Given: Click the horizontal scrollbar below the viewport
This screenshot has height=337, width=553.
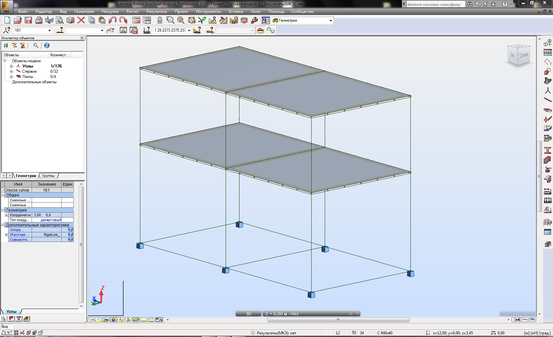Looking at the screenshot, I should coord(338,320).
